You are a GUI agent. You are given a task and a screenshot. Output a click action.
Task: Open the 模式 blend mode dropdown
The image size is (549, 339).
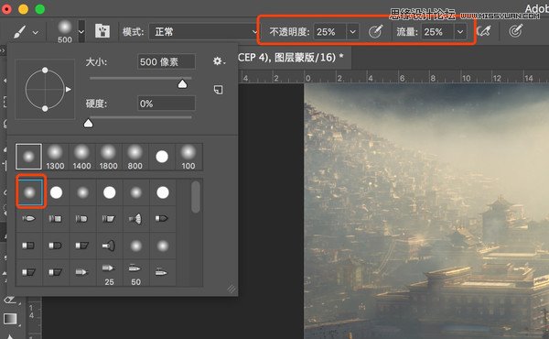tap(204, 32)
